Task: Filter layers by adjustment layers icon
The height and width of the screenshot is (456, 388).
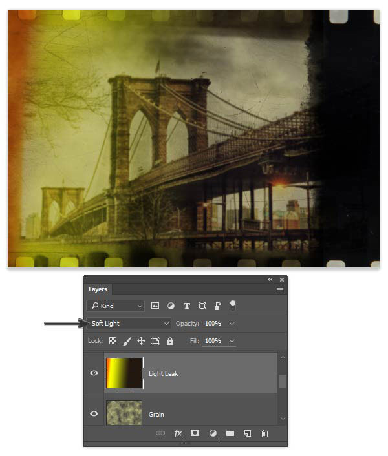Action: pyautogui.click(x=171, y=306)
